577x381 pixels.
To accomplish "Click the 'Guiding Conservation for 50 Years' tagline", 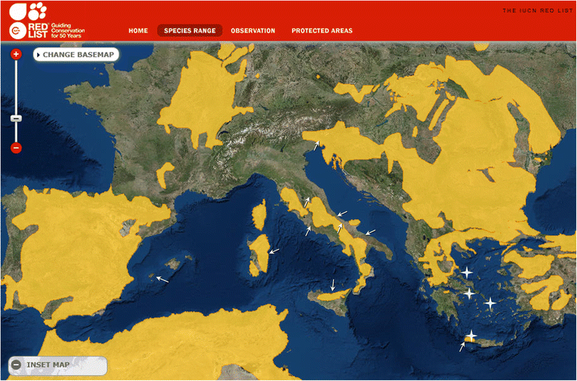I will 67,30.
